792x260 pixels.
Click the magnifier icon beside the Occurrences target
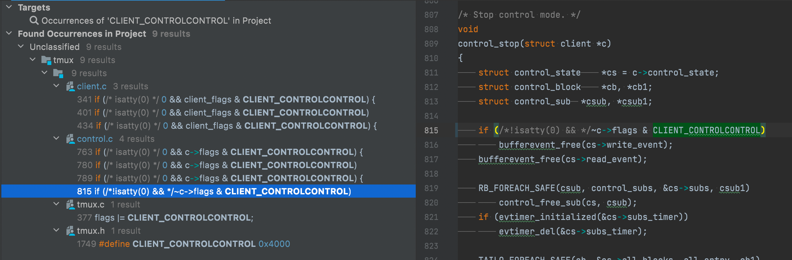(x=34, y=20)
